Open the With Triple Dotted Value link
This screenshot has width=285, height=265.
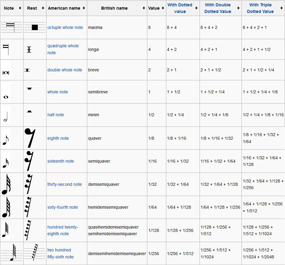(x=260, y=8)
